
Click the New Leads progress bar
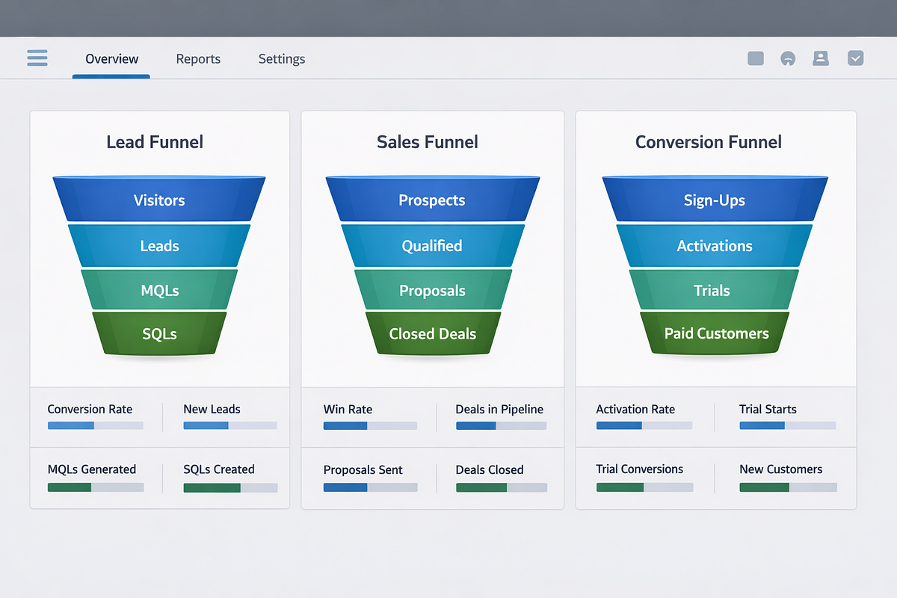tap(230, 425)
